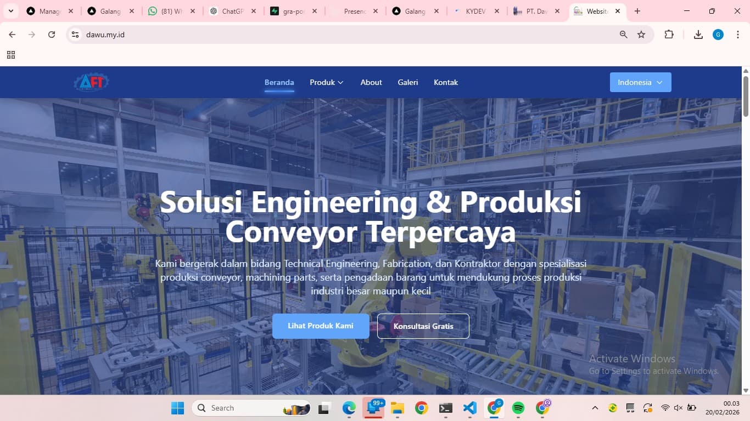Viewport: 750px width, 421px height.
Task: Reload the dawu.my.id page
Action: [51, 34]
